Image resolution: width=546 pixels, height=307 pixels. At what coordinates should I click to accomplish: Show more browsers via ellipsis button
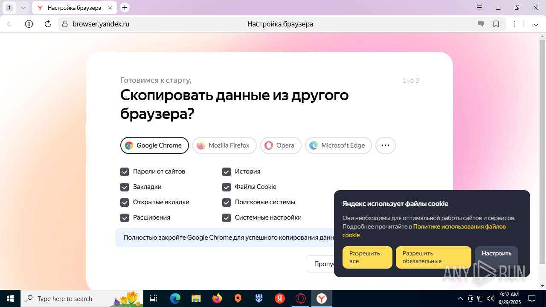click(x=385, y=145)
